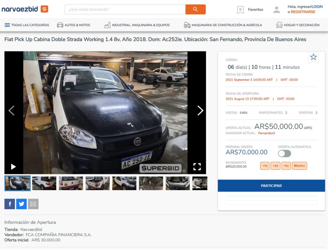The height and width of the screenshot is (250, 328).
Task: Toggle the lot favorite star
Action: click(313, 58)
